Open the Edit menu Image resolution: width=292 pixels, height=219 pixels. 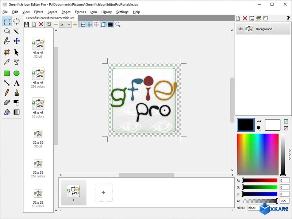15,12
